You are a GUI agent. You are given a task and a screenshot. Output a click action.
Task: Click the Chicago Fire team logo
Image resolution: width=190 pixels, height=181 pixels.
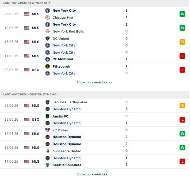[47, 17]
